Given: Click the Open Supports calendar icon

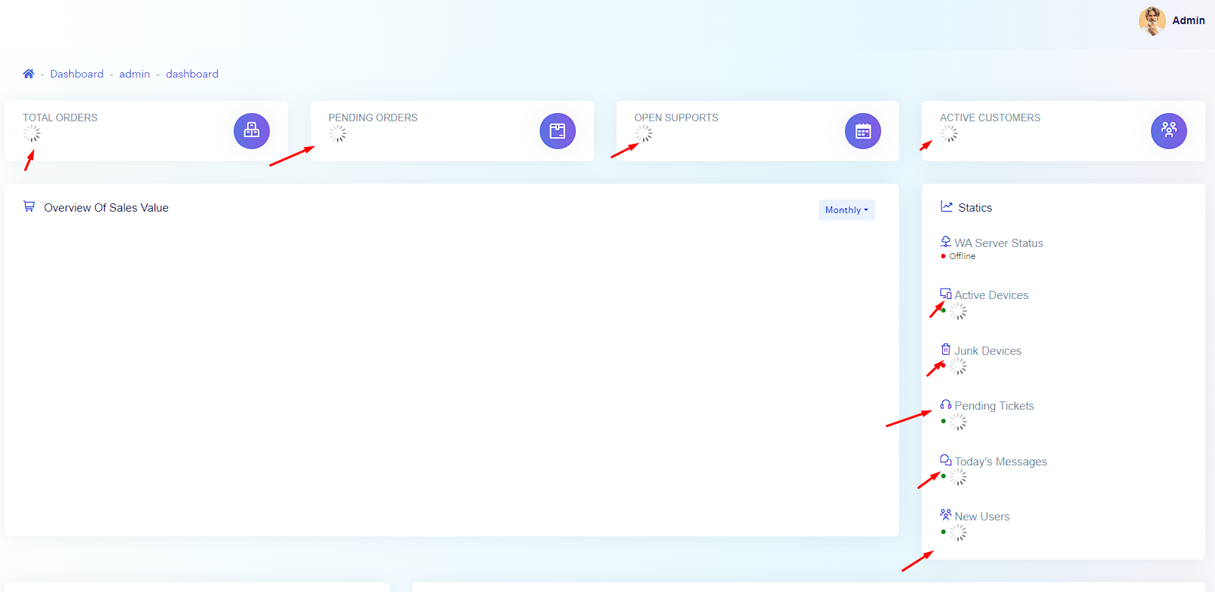Looking at the screenshot, I should pos(863,131).
